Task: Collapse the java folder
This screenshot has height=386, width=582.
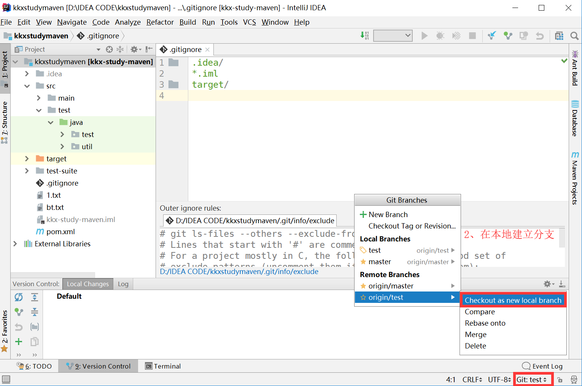Action: 50,122
